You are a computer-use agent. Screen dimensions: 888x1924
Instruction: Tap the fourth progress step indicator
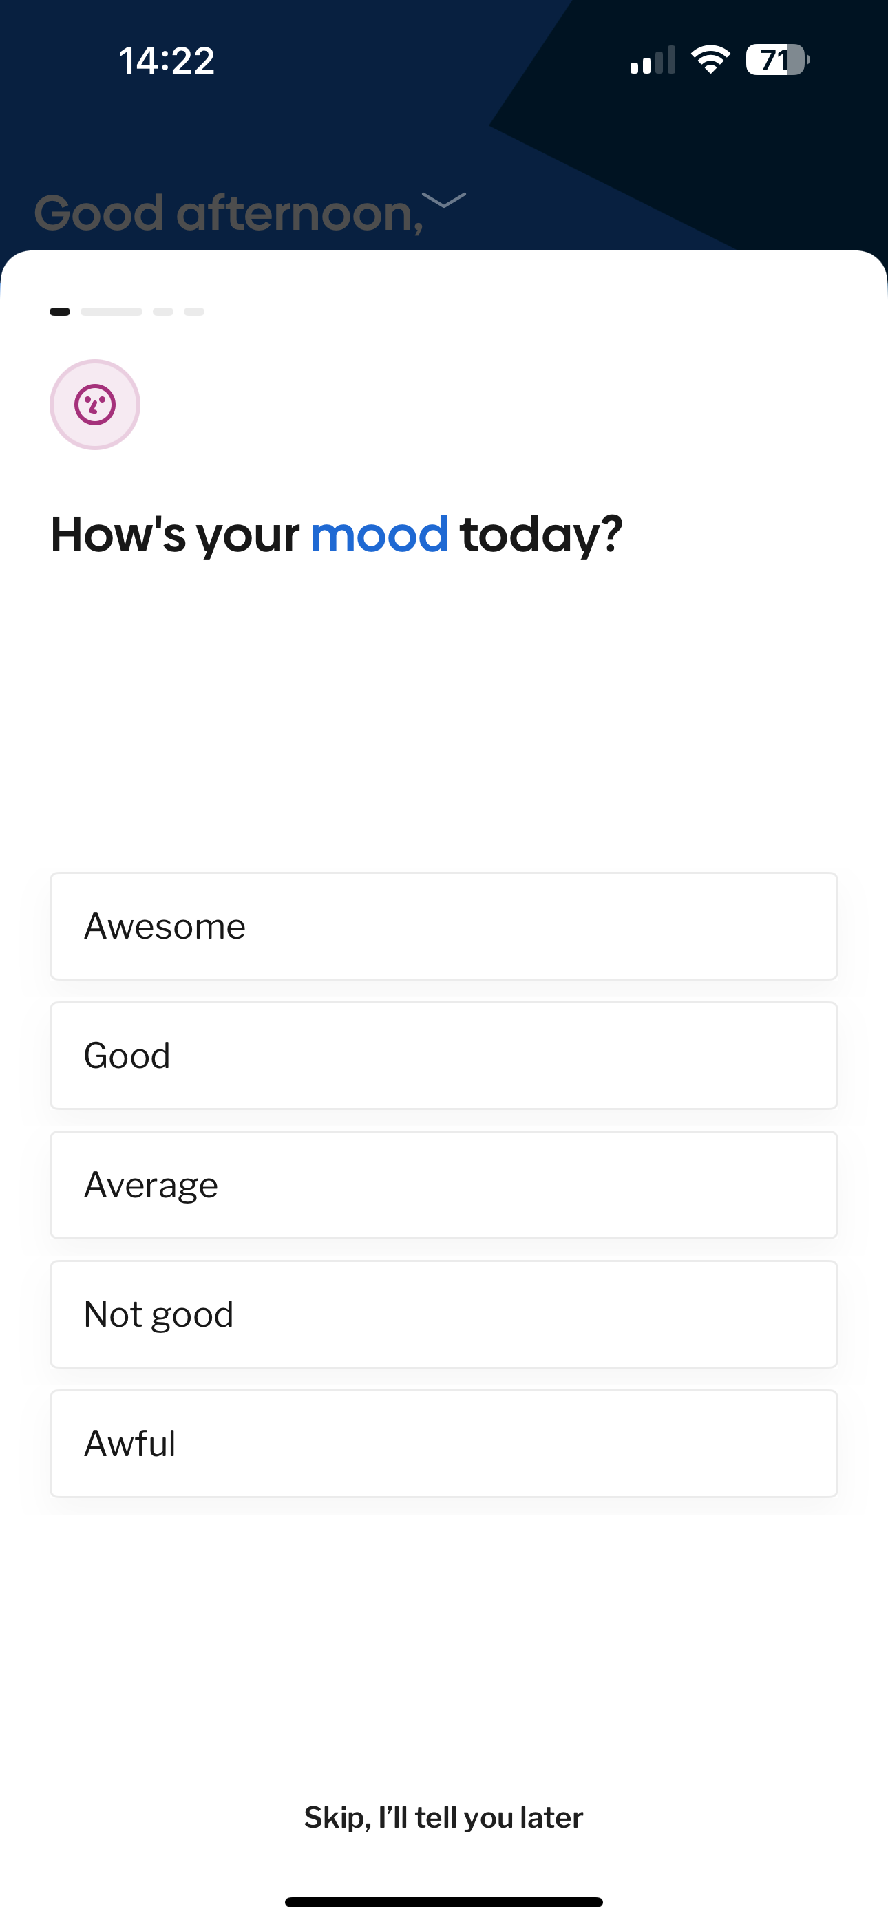tap(194, 312)
